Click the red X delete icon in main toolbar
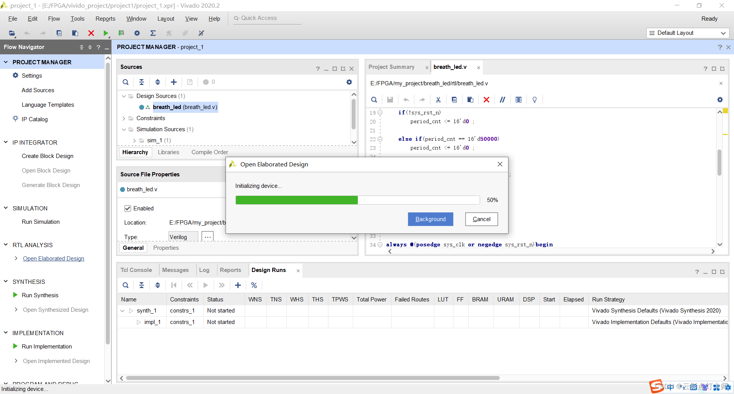 91,33
